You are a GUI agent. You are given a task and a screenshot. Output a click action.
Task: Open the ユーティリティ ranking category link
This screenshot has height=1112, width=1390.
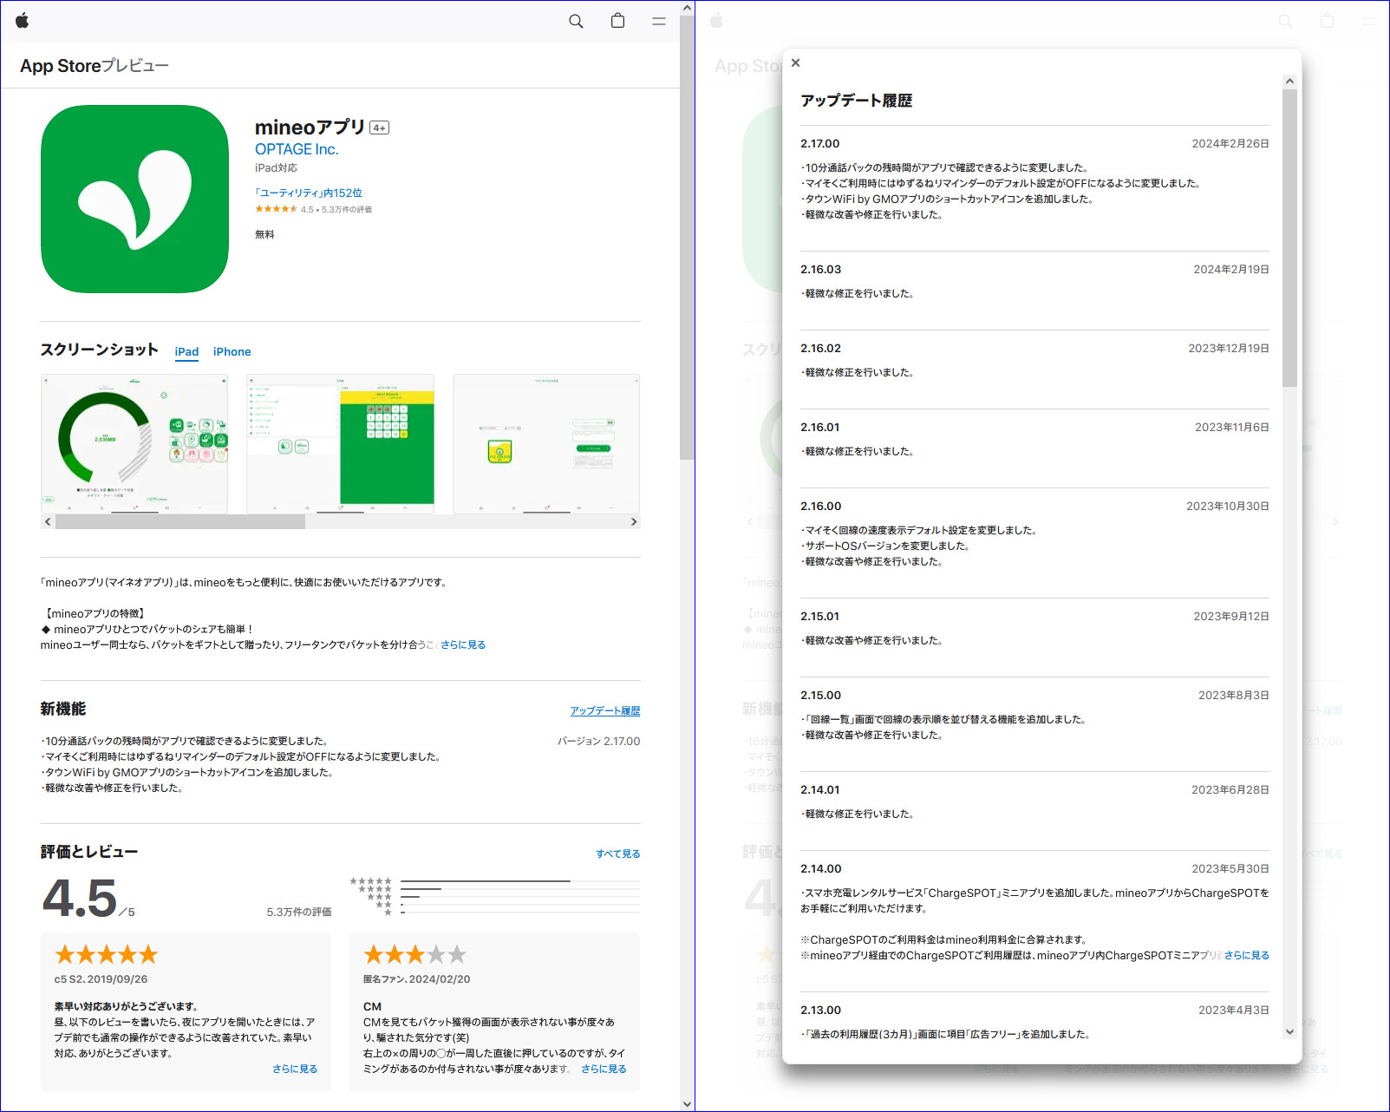309,193
